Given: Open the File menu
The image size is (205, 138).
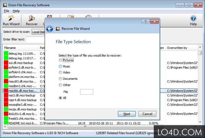Looking at the screenshot, I should [6, 11].
